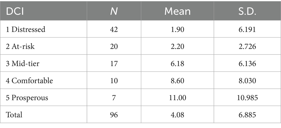Click the '5 Prosperous' row label

click(x=28, y=98)
